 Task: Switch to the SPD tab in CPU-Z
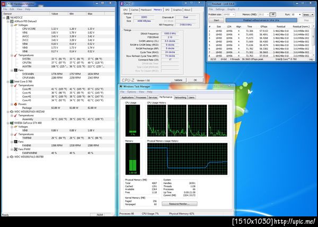(x=167, y=10)
